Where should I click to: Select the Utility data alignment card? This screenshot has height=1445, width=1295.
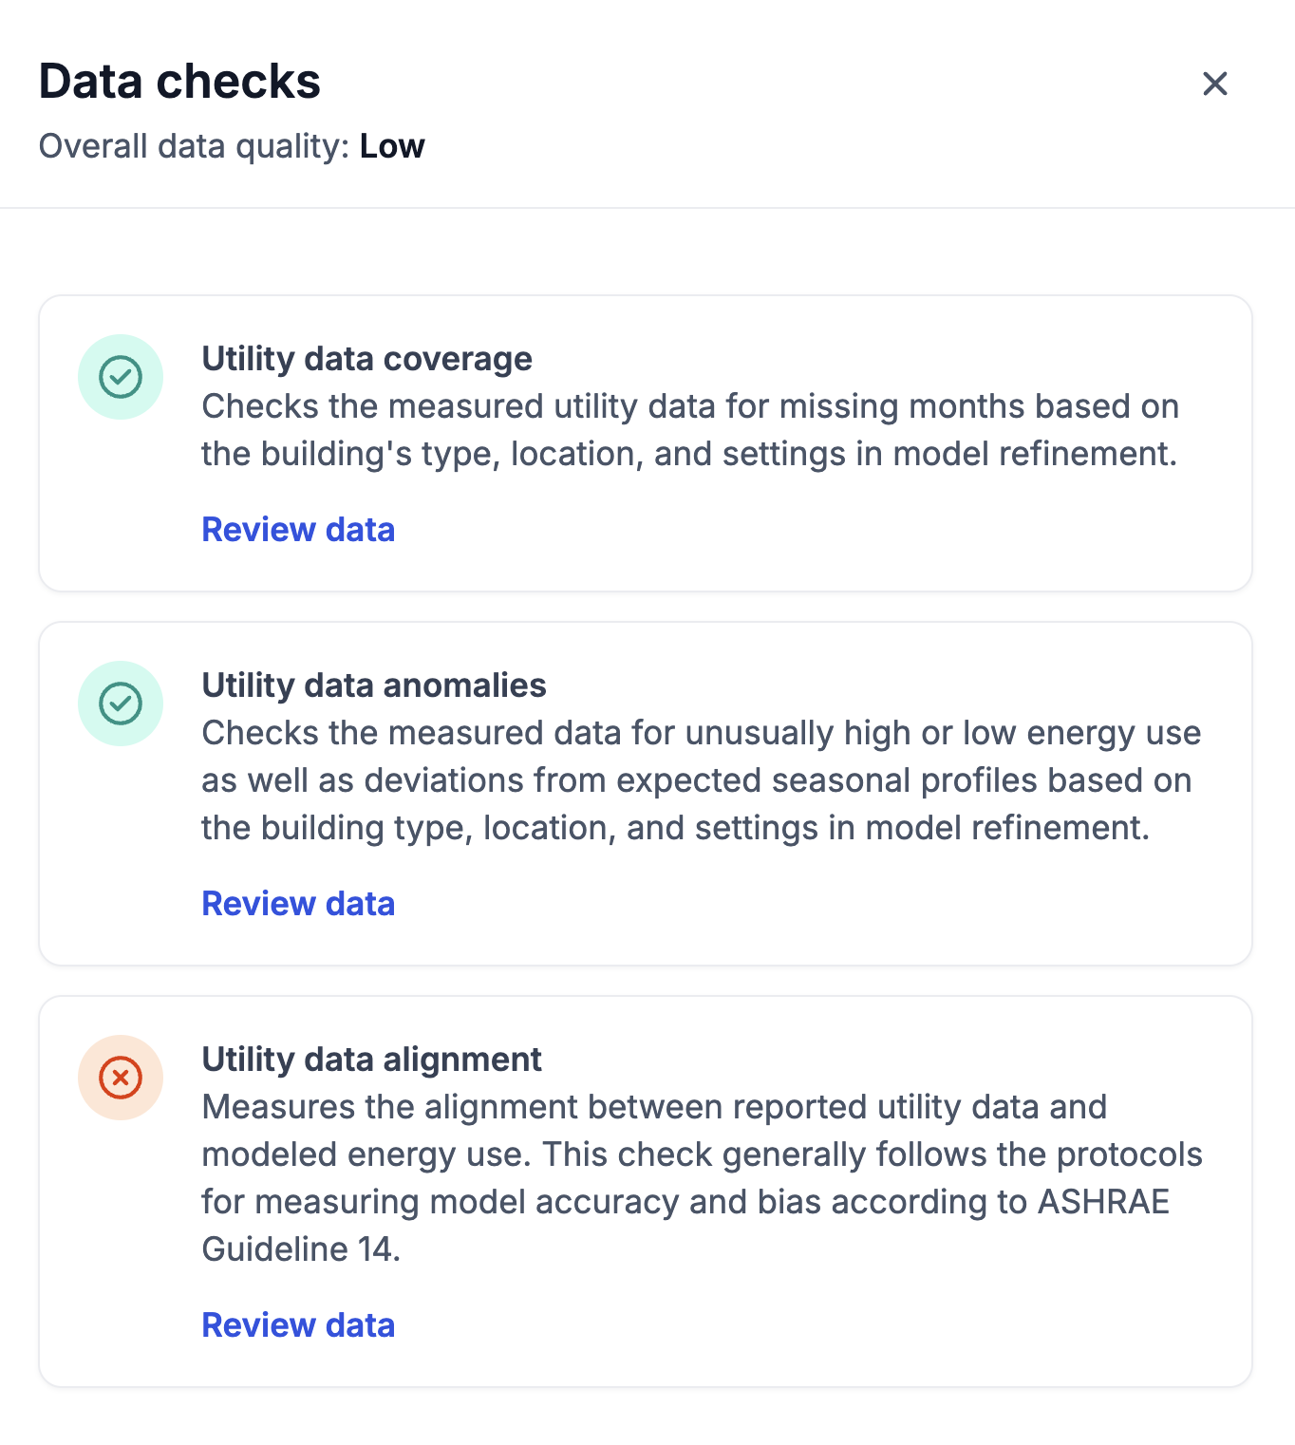(x=646, y=1192)
